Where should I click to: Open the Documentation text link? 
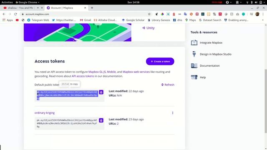point(209,66)
